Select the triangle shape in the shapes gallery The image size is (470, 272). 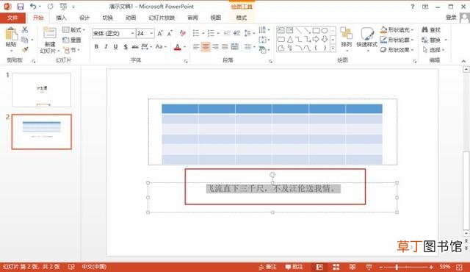coord(290,39)
